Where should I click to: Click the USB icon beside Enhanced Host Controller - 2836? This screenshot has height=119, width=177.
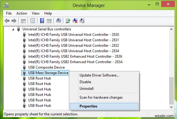(24, 56)
